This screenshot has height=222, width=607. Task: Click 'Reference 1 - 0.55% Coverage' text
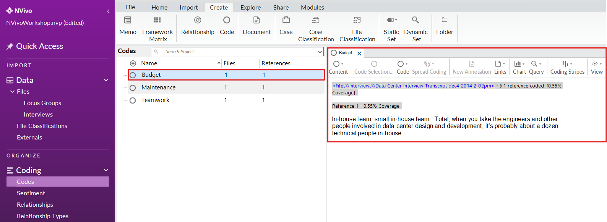[x=366, y=106]
